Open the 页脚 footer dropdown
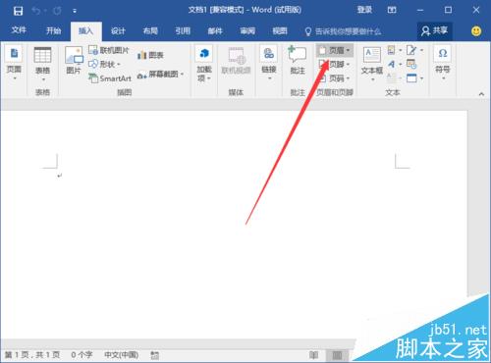 [x=335, y=65]
